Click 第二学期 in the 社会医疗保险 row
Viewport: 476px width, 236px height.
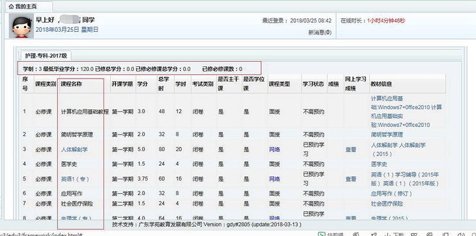point(122,203)
